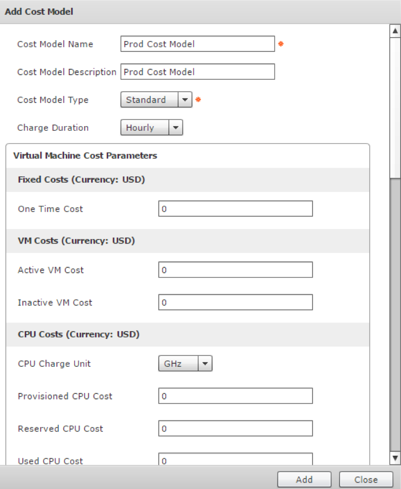The image size is (401, 489).
Task: Click the Provisioned CPU Cost field
Action: (235, 396)
